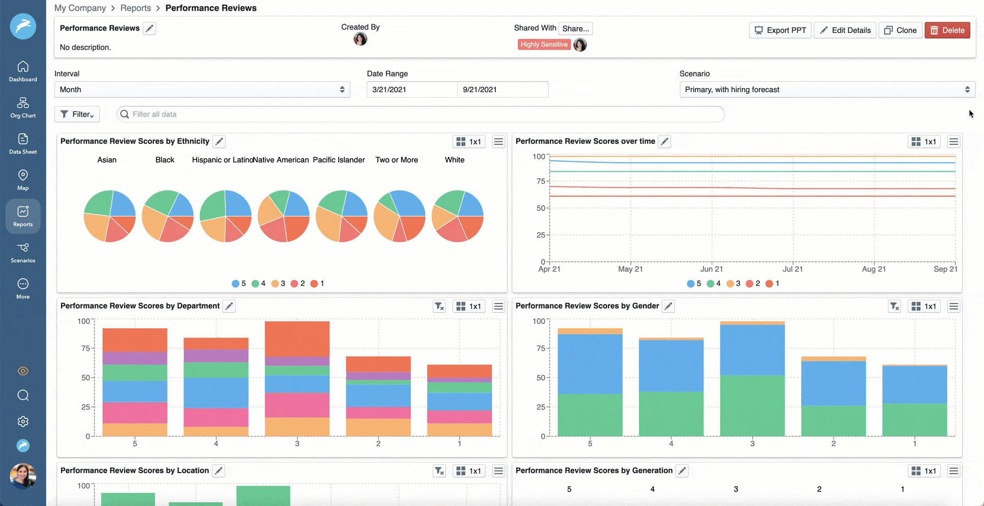Open the hamburger menu on the Ethnicity chart
Screen dimensions: 984x506
point(498,141)
